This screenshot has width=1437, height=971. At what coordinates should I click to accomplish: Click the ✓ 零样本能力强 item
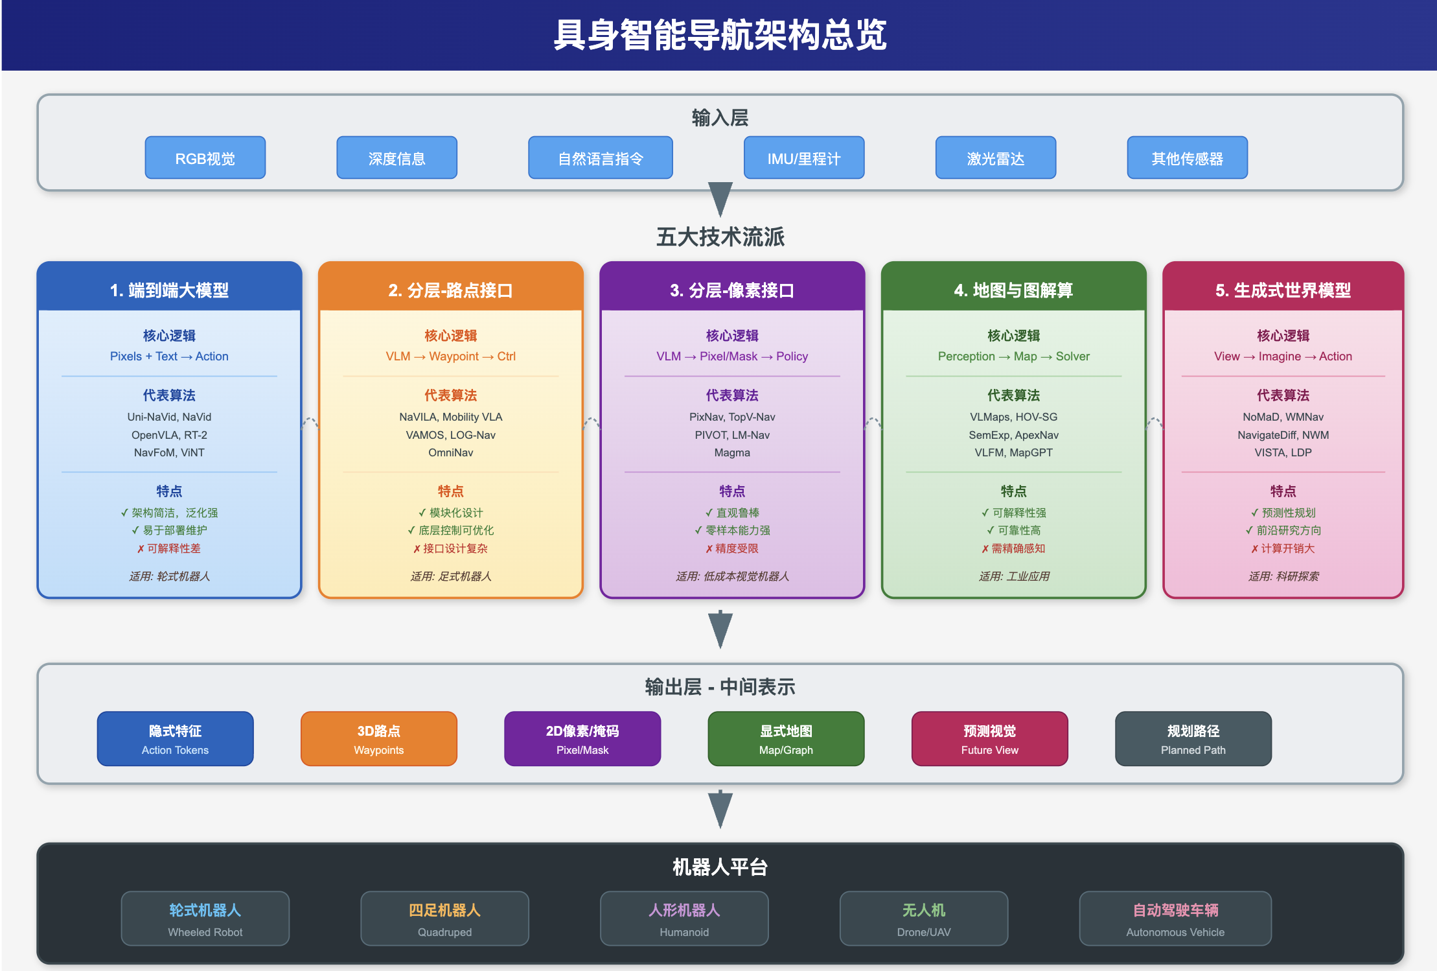tap(732, 530)
